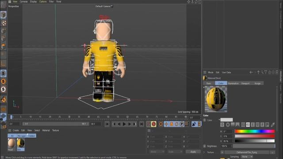Screen dimensions: 283x159
Task: Click the viewport move camera icon
Action: coord(189,2)
